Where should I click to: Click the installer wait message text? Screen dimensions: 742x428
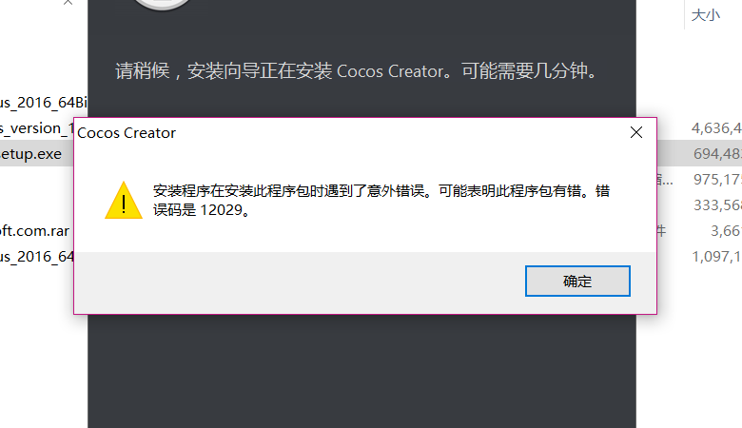click(x=356, y=71)
